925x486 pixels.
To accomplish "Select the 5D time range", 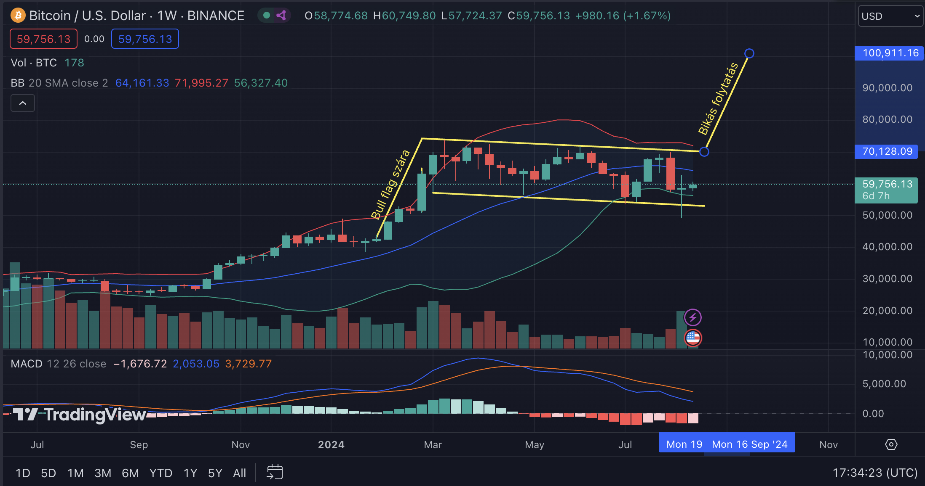I will coord(48,473).
